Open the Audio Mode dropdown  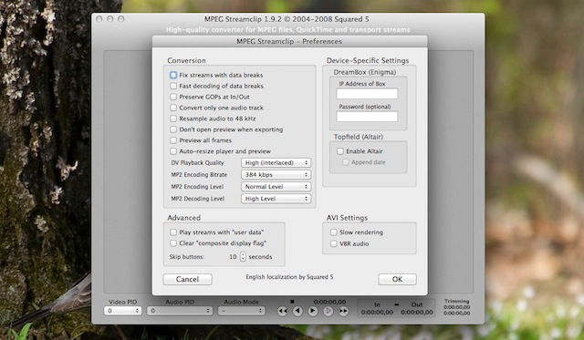tap(241, 311)
